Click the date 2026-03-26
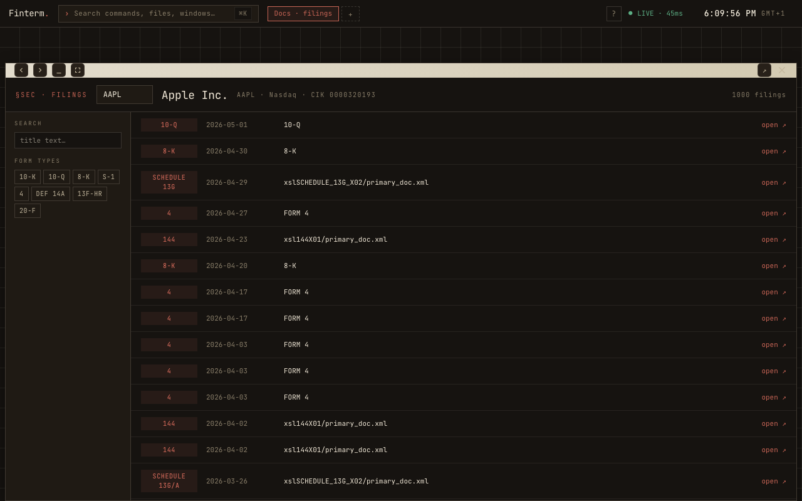Screen dimensions: 802x501 click(227, 482)
